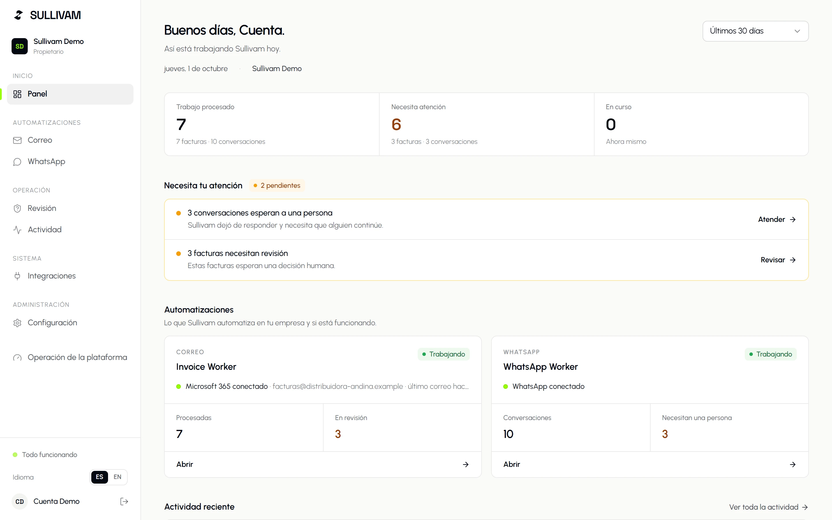832x520 pixels.
Task: Click the Revisar button
Action: coord(778,260)
